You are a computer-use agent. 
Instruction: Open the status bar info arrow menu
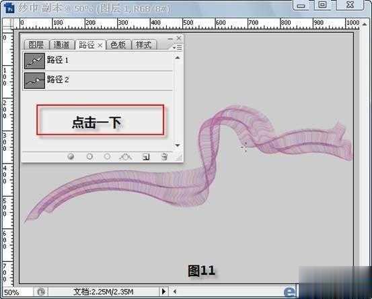point(163,292)
